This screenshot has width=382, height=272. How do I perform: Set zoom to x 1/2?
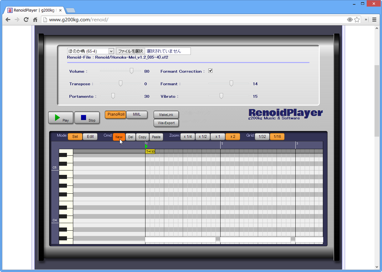(x=203, y=137)
